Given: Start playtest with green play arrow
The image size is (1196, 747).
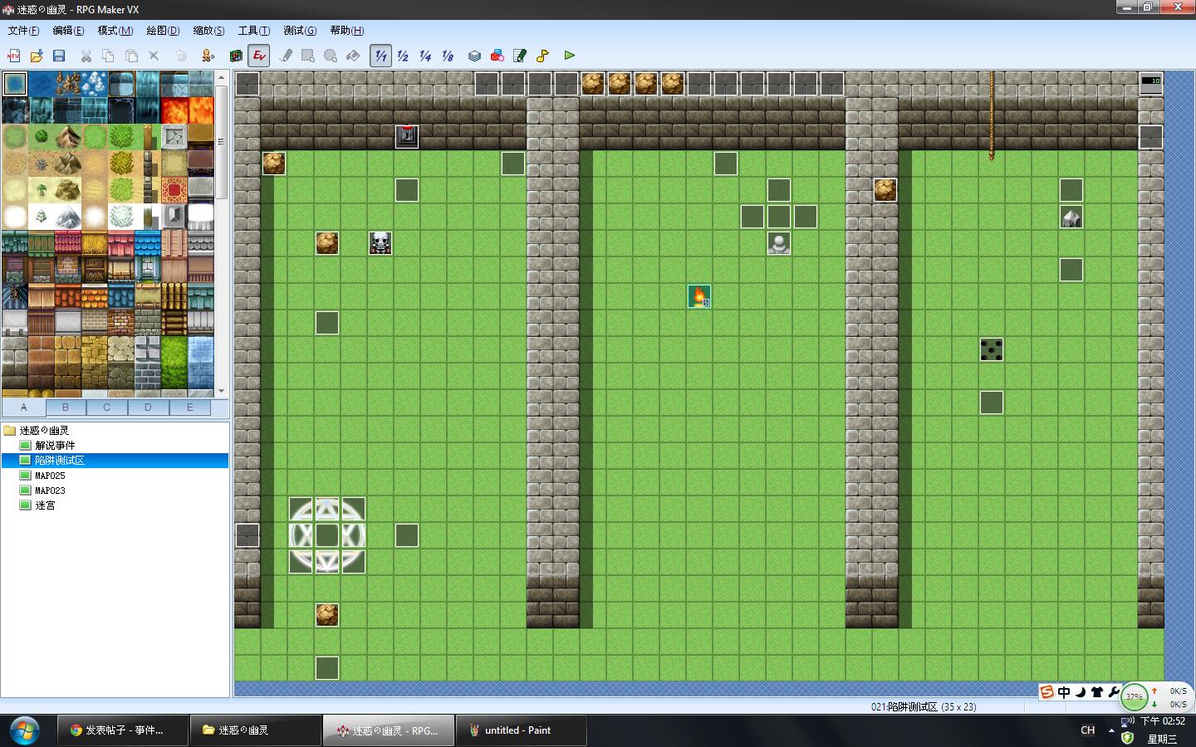Looking at the screenshot, I should click(x=569, y=56).
